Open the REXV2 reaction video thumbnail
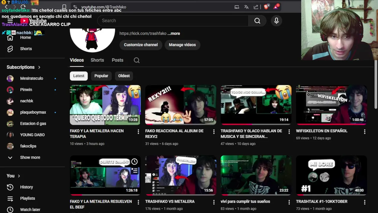The width and height of the screenshot is (378, 213). point(180,105)
